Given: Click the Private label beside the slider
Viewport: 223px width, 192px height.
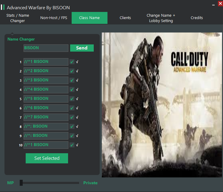Looking at the screenshot, I should tap(90, 183).
